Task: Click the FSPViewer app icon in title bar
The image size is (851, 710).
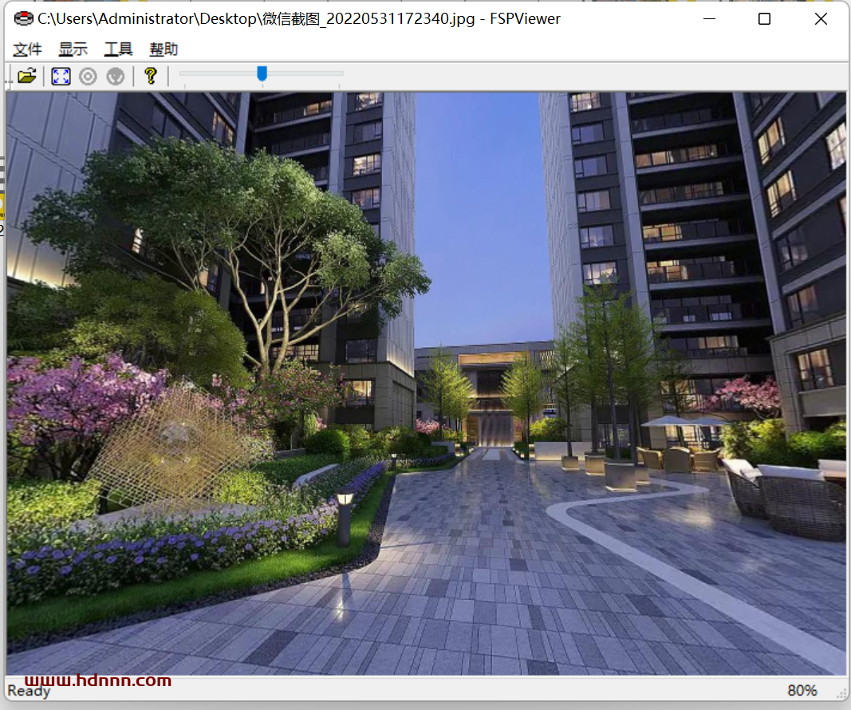Action: (x=23, y=19)
